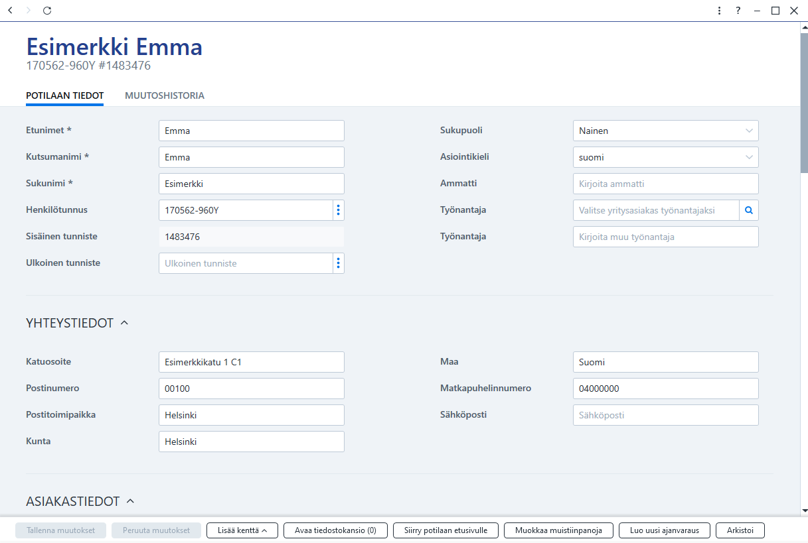Click the Katuosoite input field
This screenshot has width=808, height=543.
pyautogui.click(x=252, y=362)
